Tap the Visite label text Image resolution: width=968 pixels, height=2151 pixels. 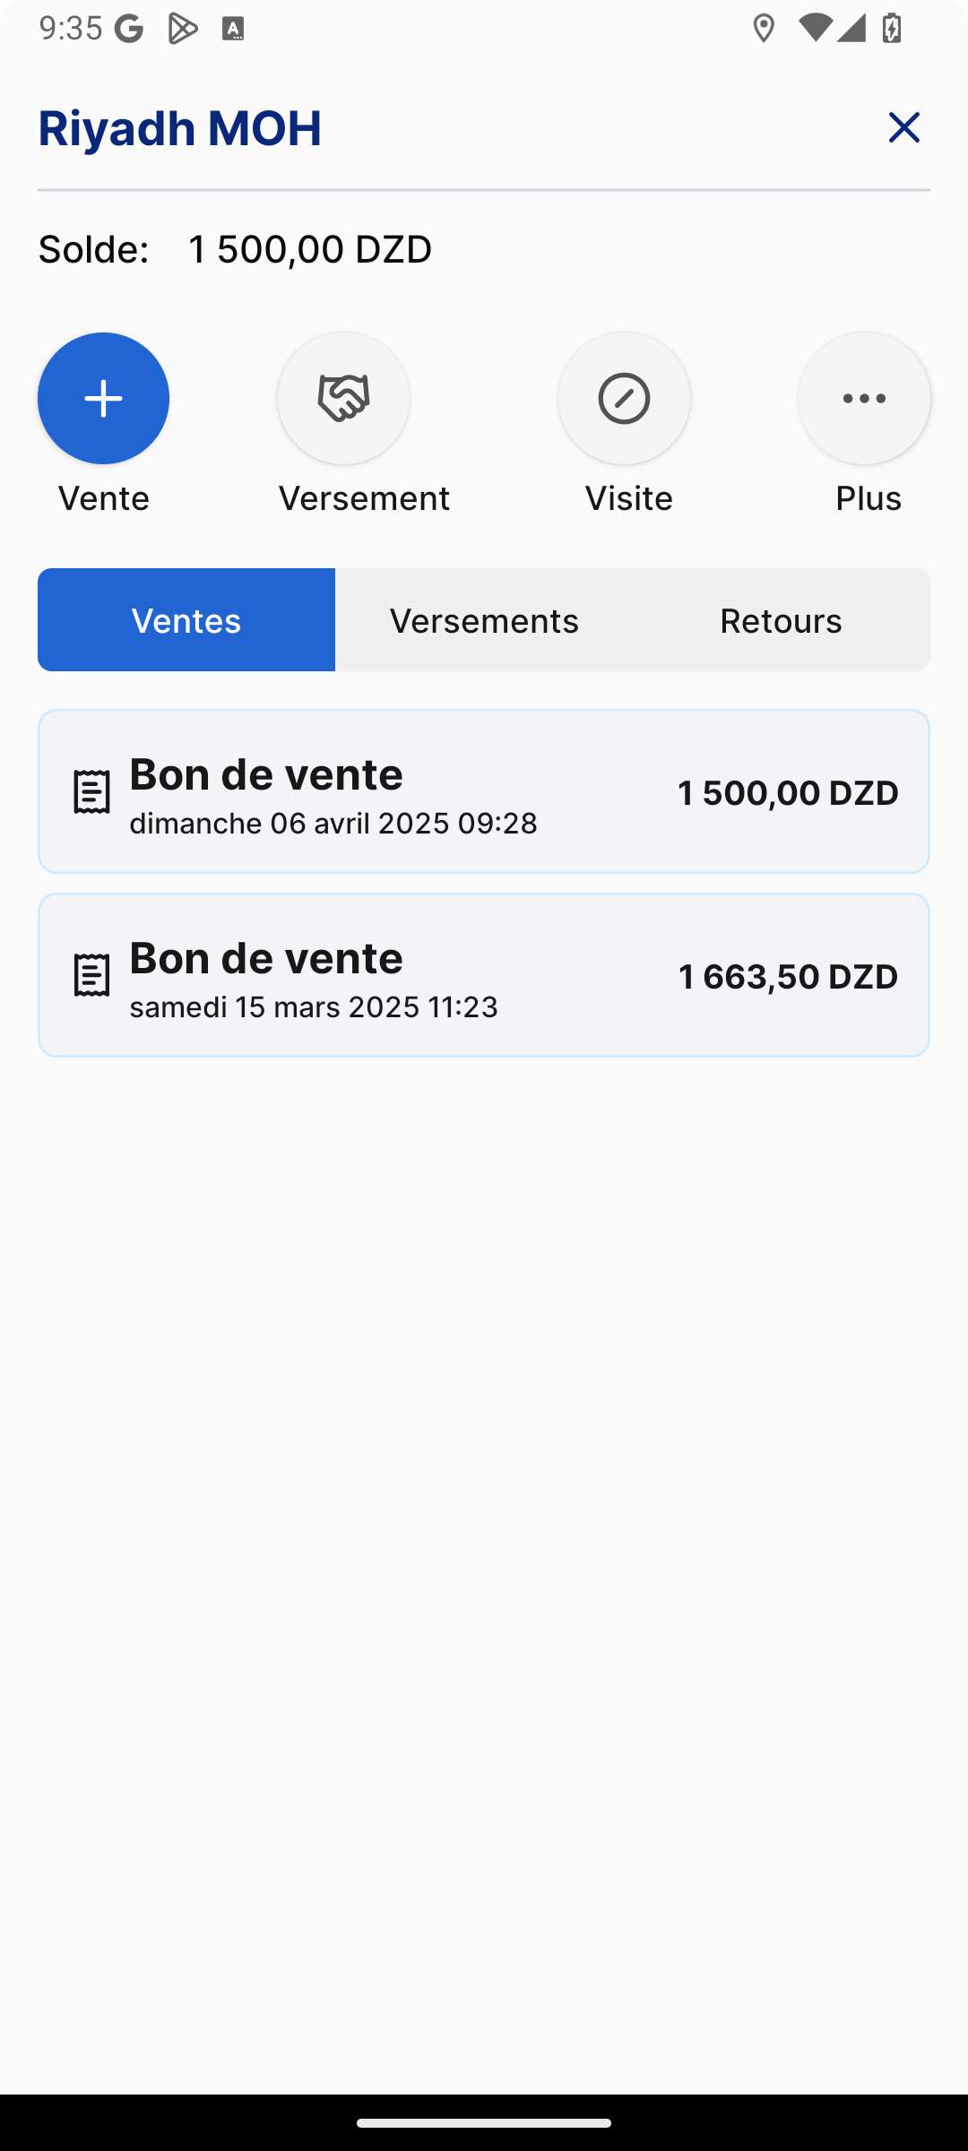[628, 498]
